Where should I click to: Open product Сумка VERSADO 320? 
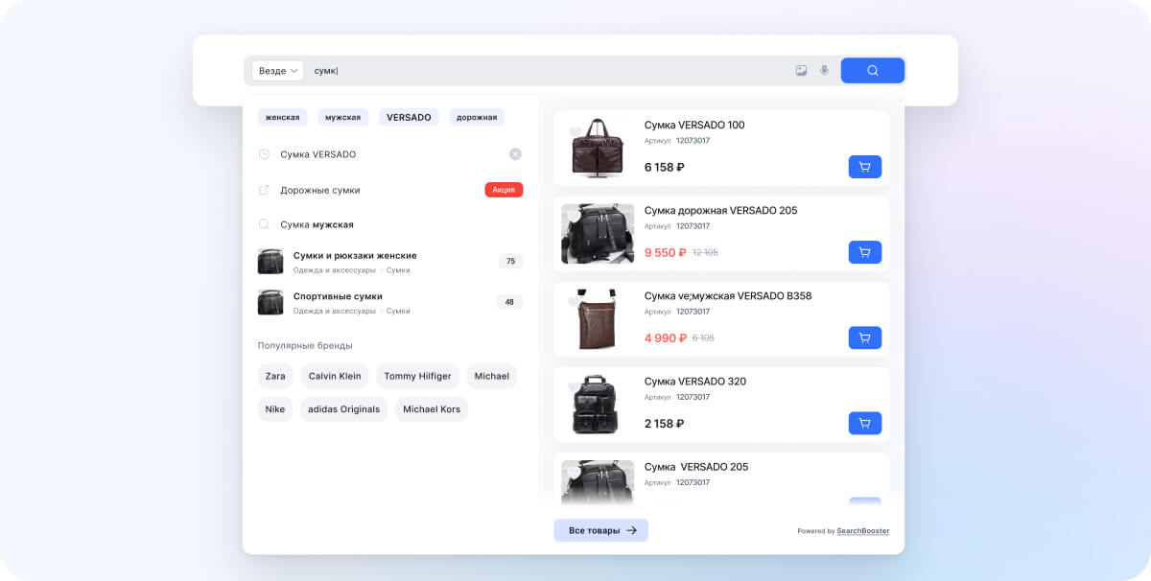pos(695,382)
